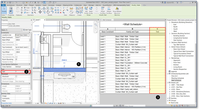Click the Save icon in quick access toolbar

(10, 2)
